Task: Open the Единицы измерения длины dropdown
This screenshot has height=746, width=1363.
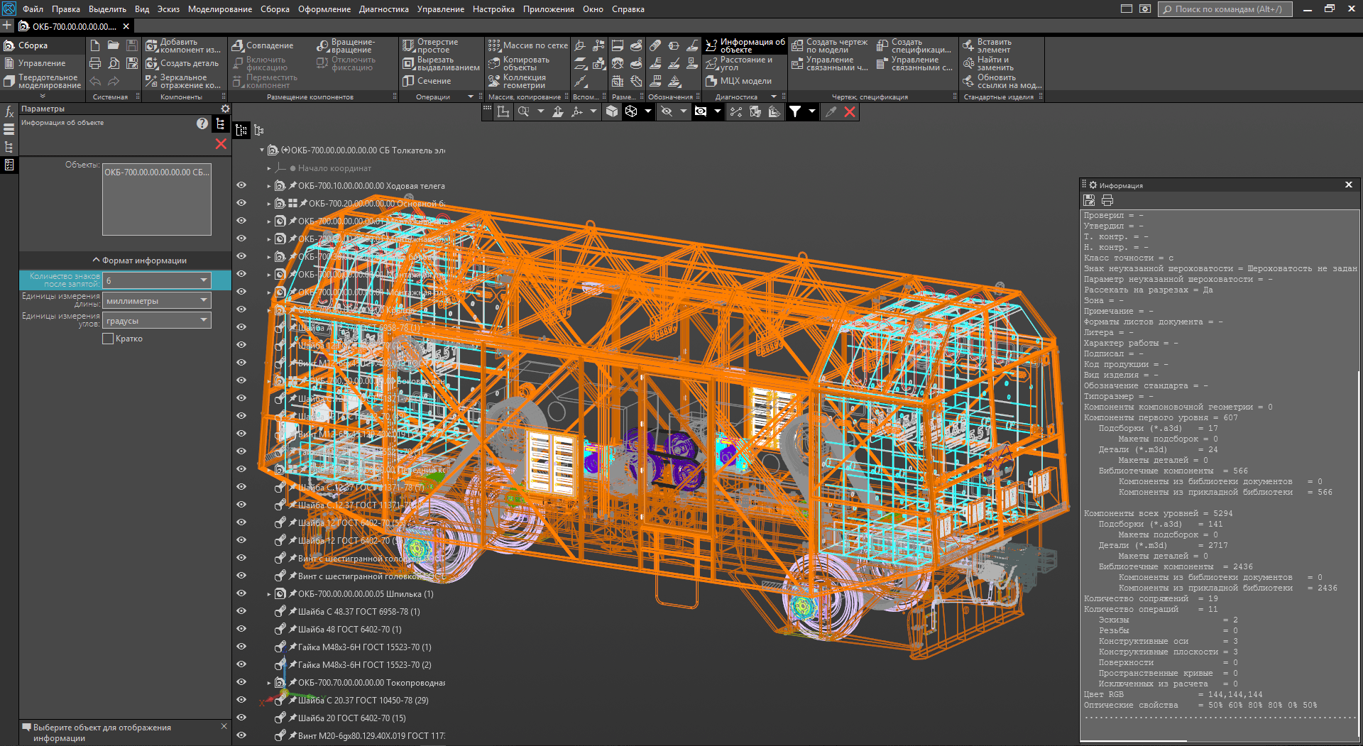Action: coord(157,301)
